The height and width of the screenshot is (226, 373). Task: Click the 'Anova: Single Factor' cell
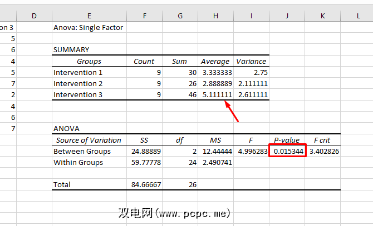pyautogui.click(x=89, y=27)
